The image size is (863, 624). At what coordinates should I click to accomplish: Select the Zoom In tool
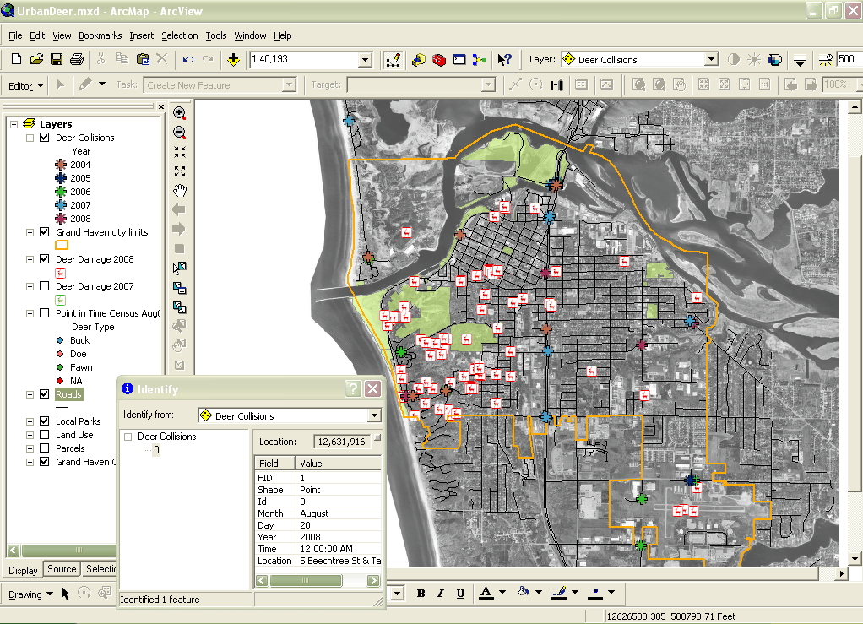(179, 113)
